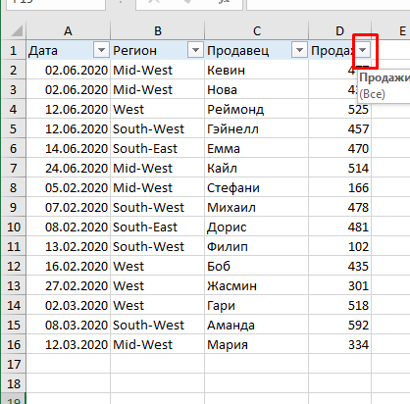Click sales value 514
Image resolution: width=410 pixels, height=404 pixels.
(339, 169)
